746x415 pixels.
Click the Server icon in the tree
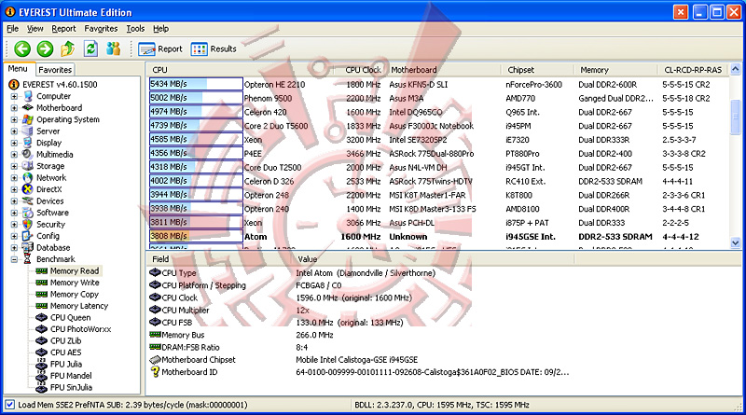28,131
